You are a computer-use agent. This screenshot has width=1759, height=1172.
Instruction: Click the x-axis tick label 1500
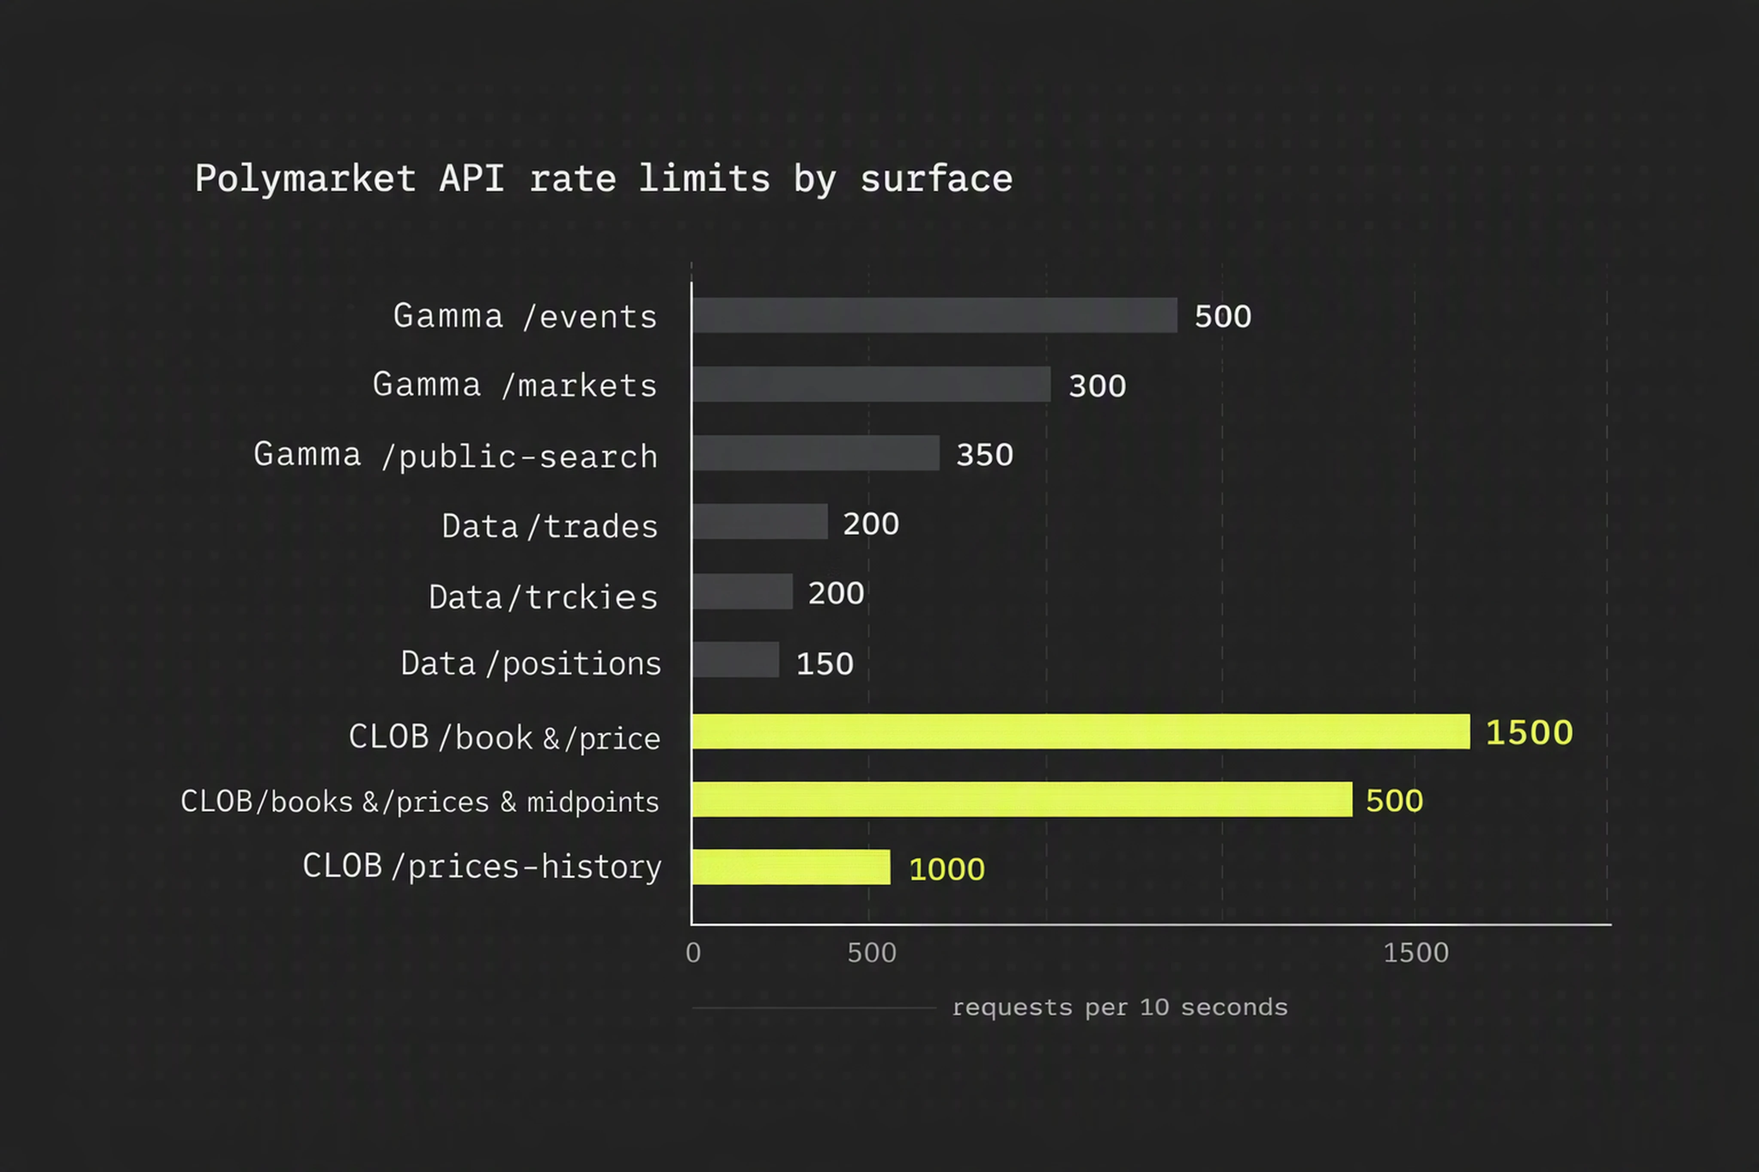pyautogui.click(x=1416, y=953)
